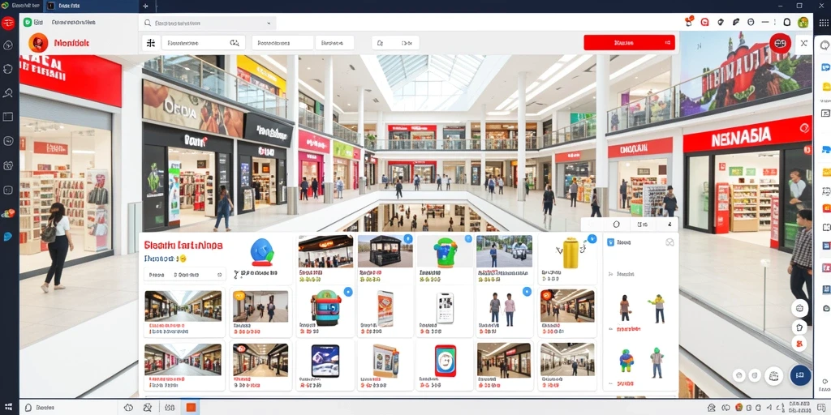Open the blue egg-shaped item thumbnail
831x415 pixels.
[x=262, y=251]
